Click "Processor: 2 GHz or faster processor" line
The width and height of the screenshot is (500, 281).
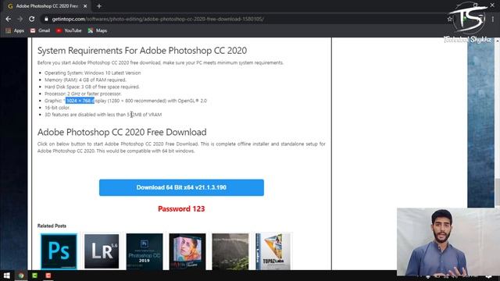pos(83,94)
